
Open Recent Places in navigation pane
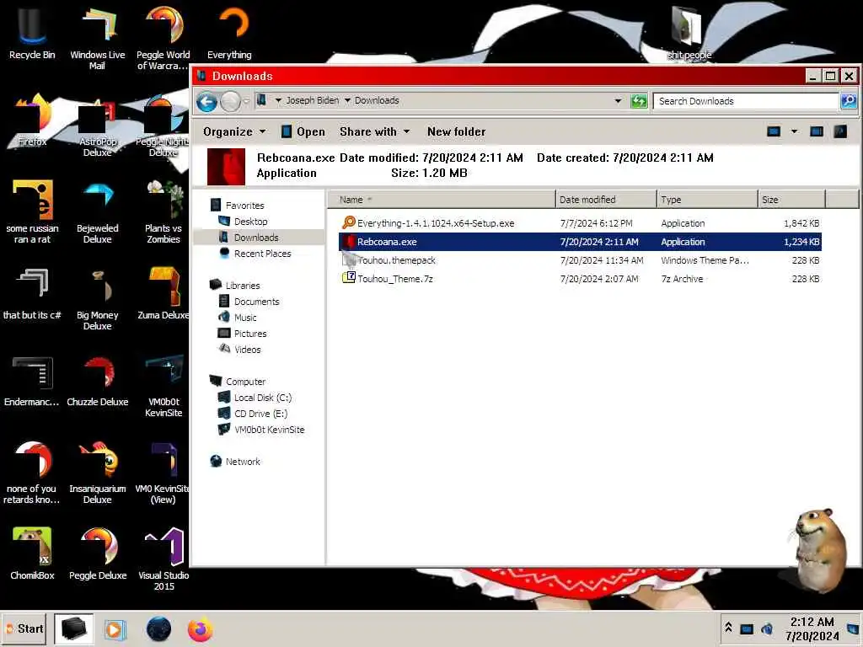(x=255, y=254)
